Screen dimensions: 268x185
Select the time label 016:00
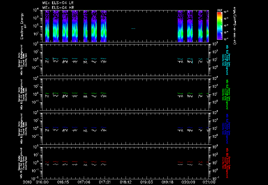pyautogui.click(x=42, y=182)
